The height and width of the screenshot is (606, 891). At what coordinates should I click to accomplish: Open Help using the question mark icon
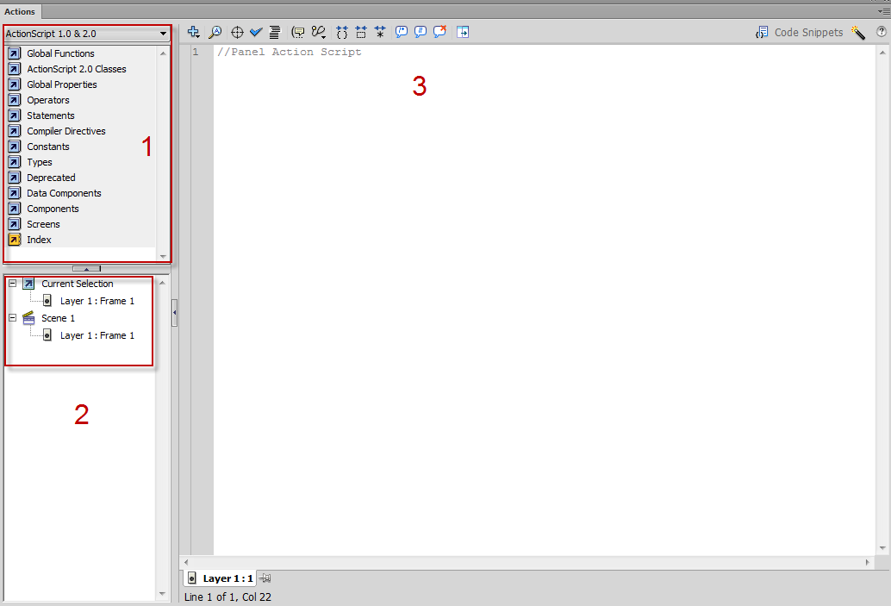pos(882,32)
